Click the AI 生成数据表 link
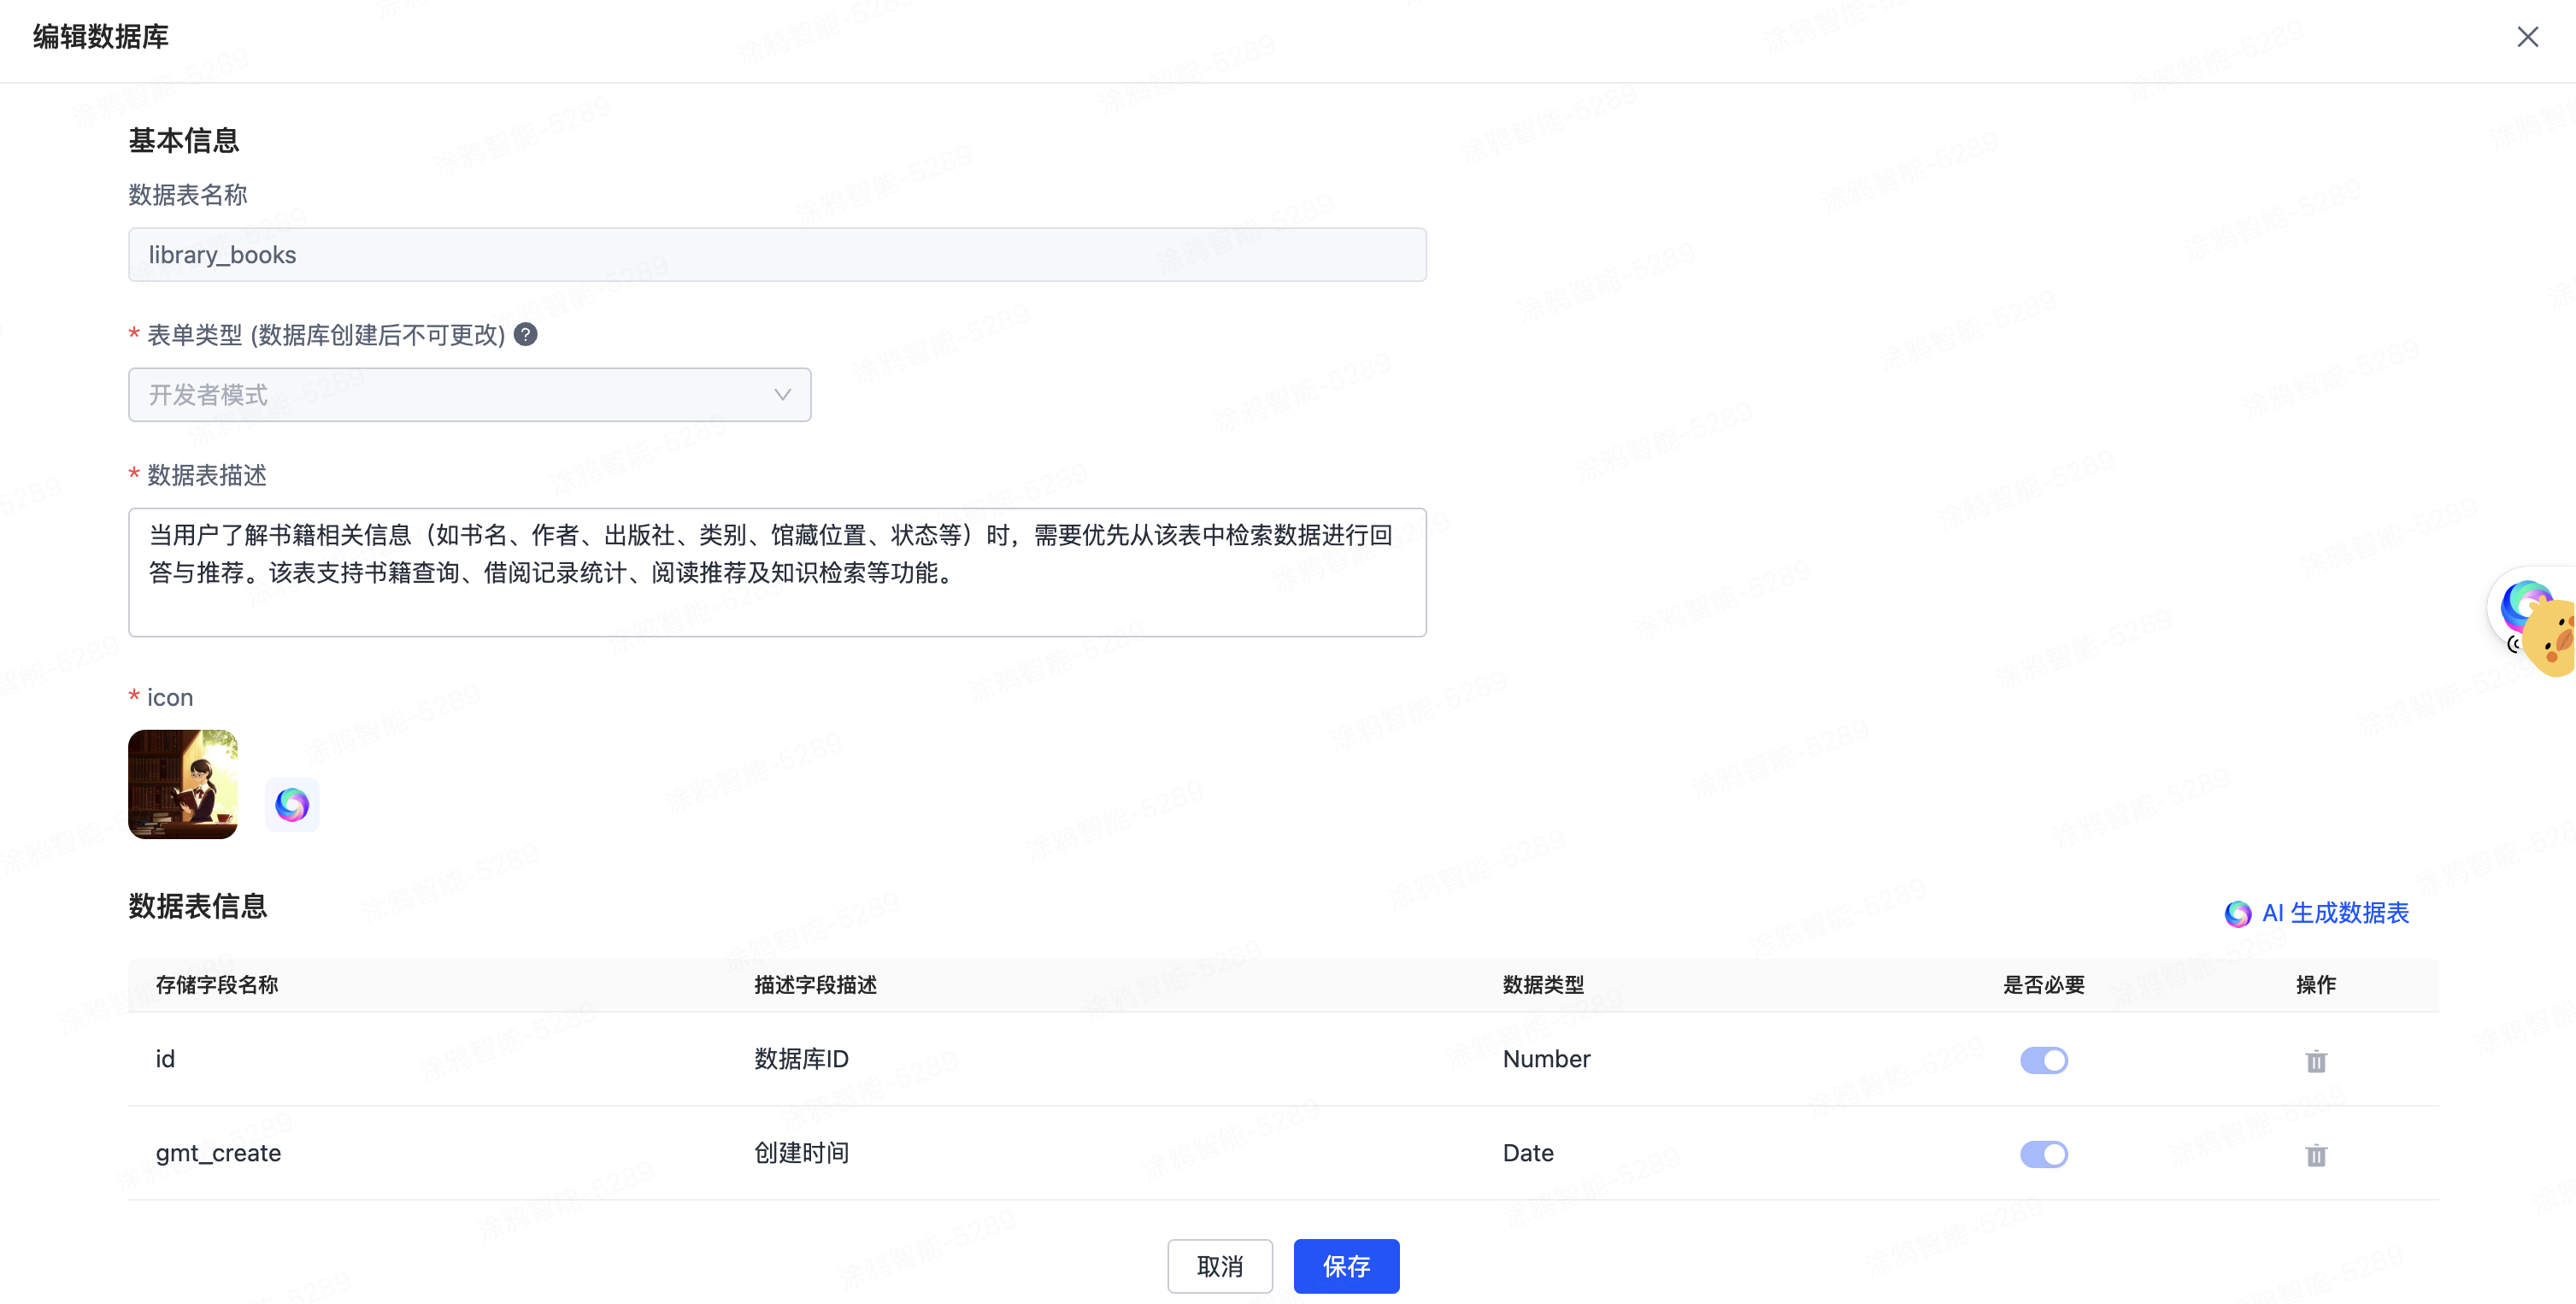The height and width of the screenshot is (1304, 2576). 2334,913
